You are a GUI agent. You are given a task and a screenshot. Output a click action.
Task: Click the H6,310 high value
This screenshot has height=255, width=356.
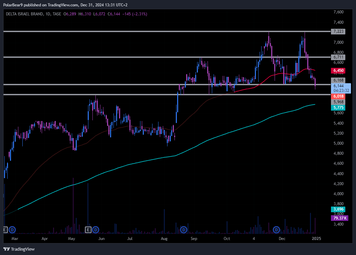tap(85, 14)
